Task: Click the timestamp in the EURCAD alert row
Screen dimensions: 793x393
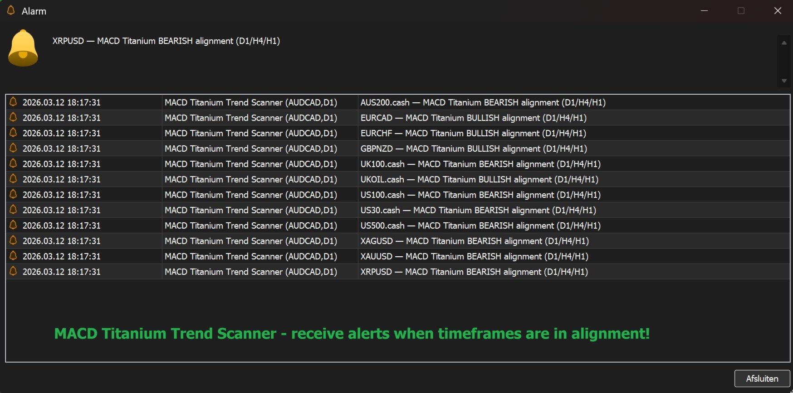Action: pos(62,118)
